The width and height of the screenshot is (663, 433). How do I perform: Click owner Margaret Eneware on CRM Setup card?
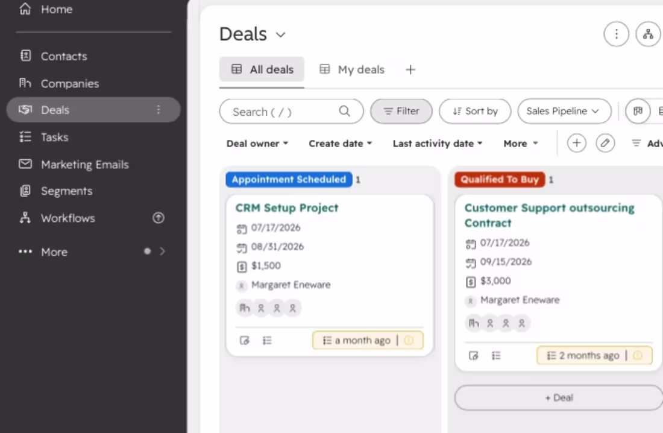coord(291,285)
